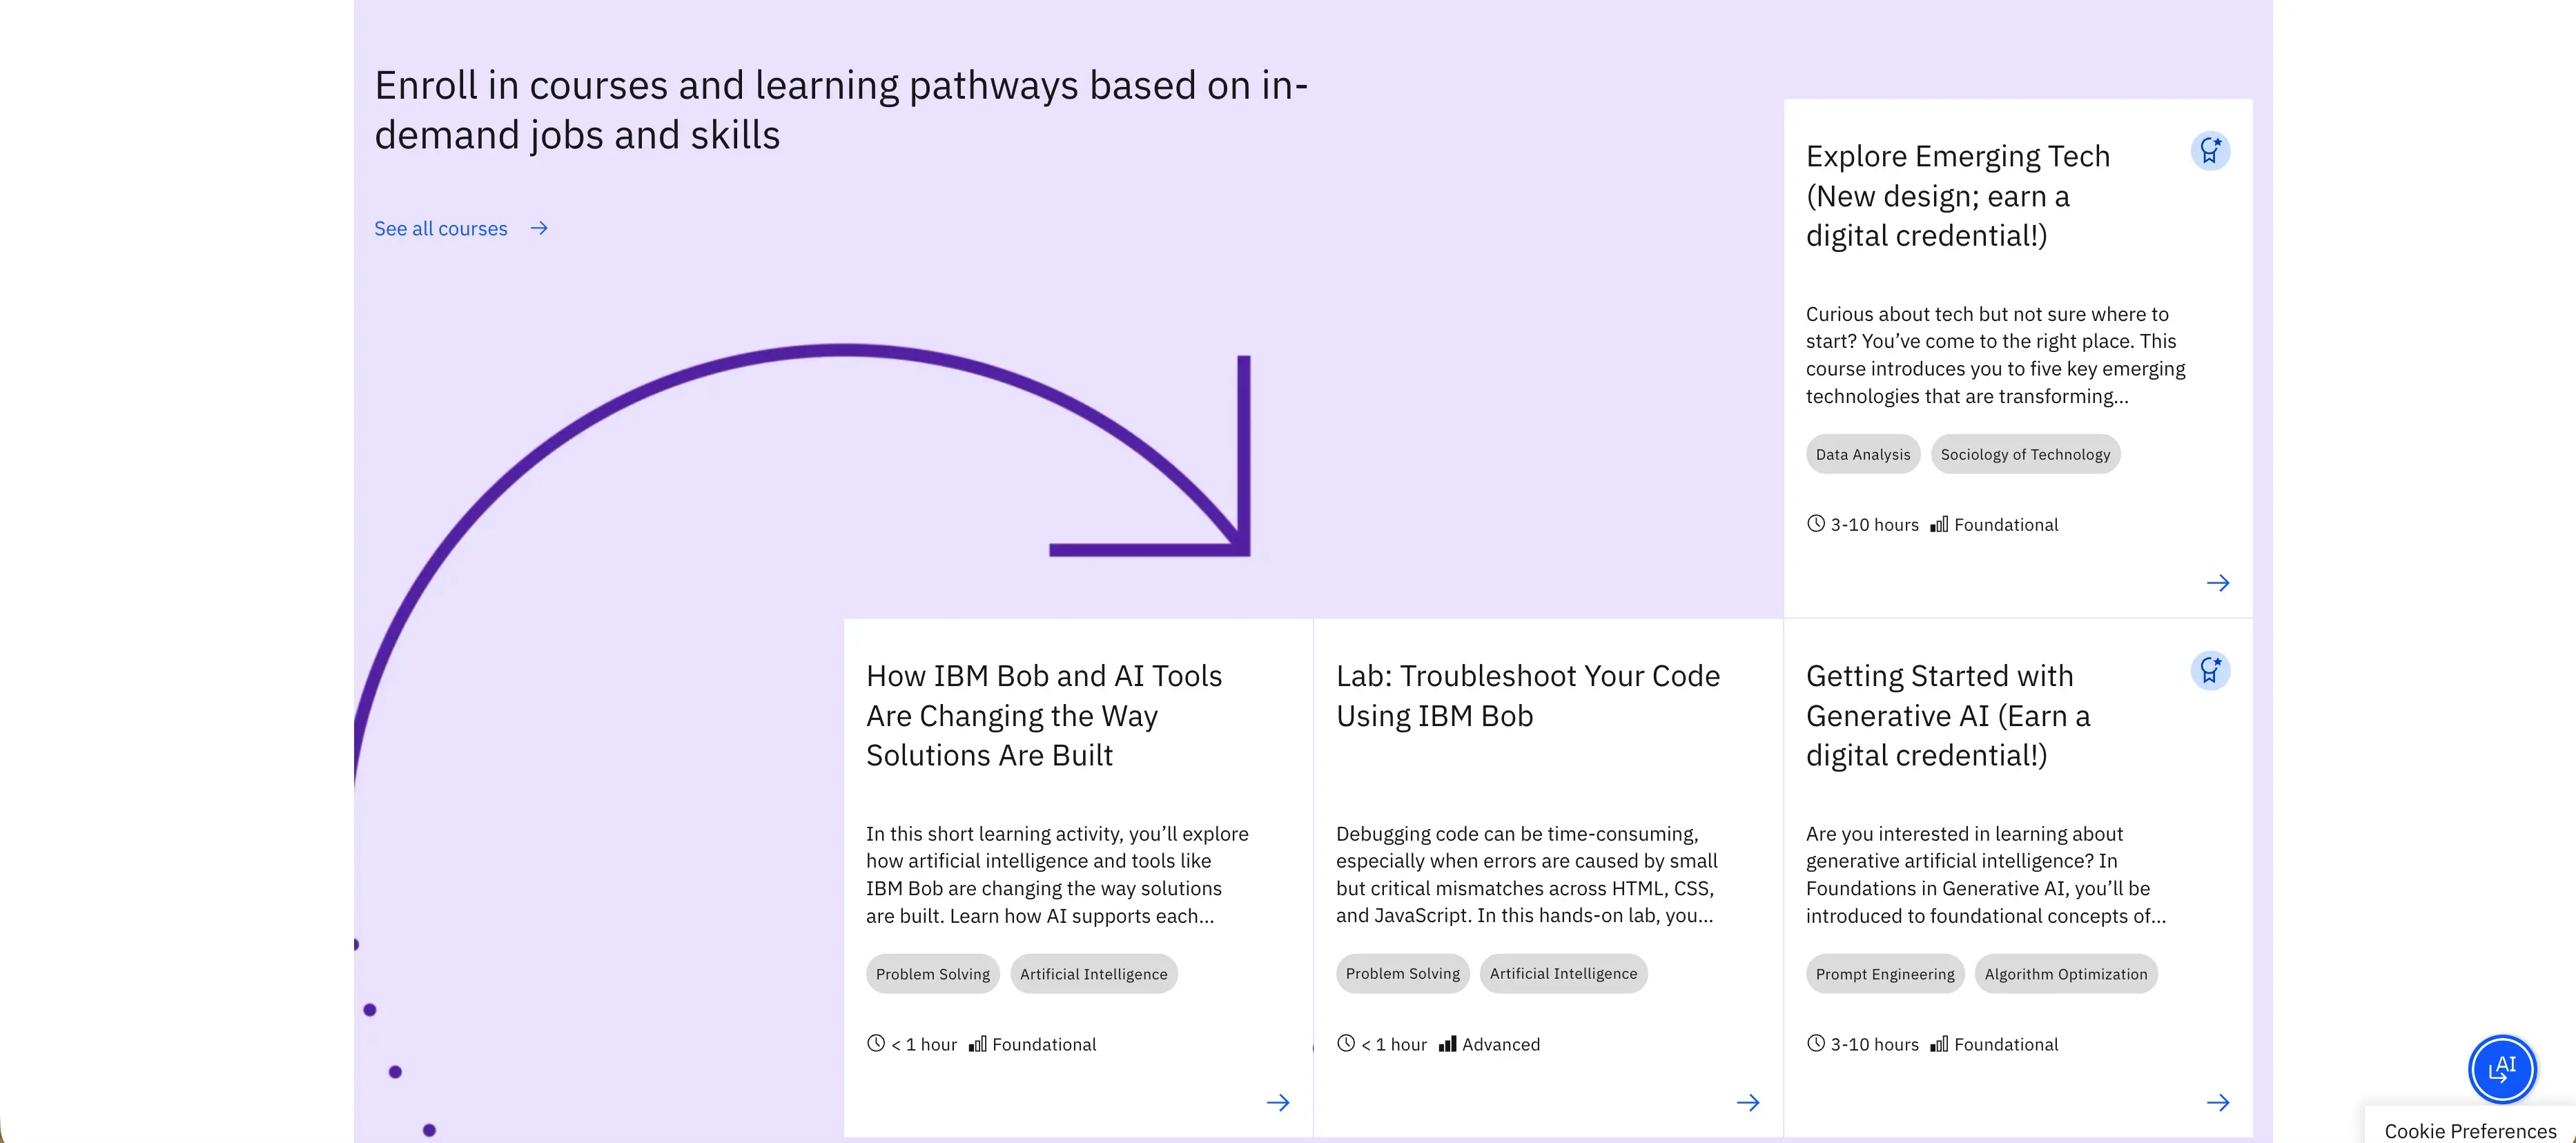Select Artificial Intelligence tag on Troubleshoot Your Code card
2576x1143 pixels.
(x=1564, y=974)
